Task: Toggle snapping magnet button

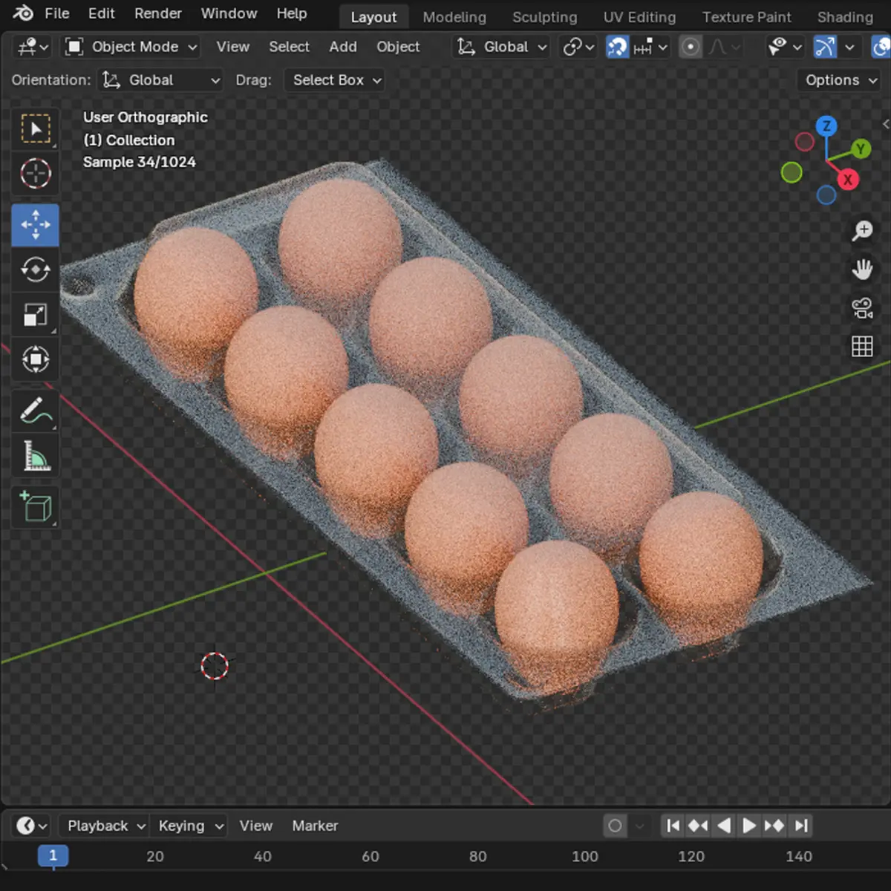Action: pos(617,47)
